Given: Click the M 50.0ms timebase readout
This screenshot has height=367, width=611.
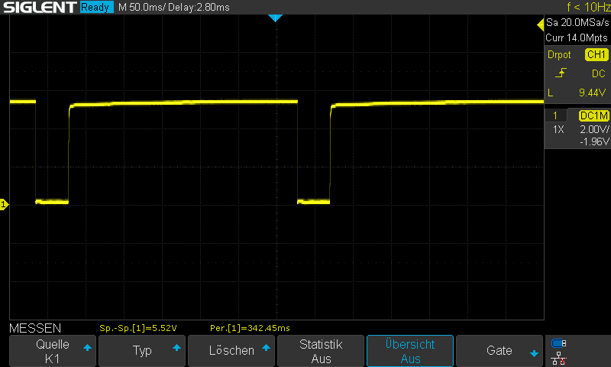Looking at the screenshot, I should point(142,8).
